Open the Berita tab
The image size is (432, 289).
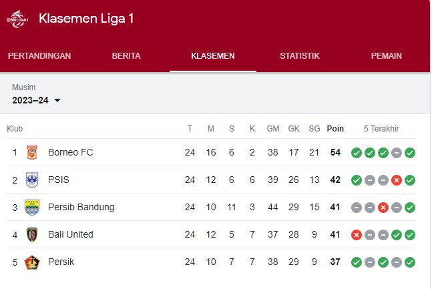tap(126, 55)
